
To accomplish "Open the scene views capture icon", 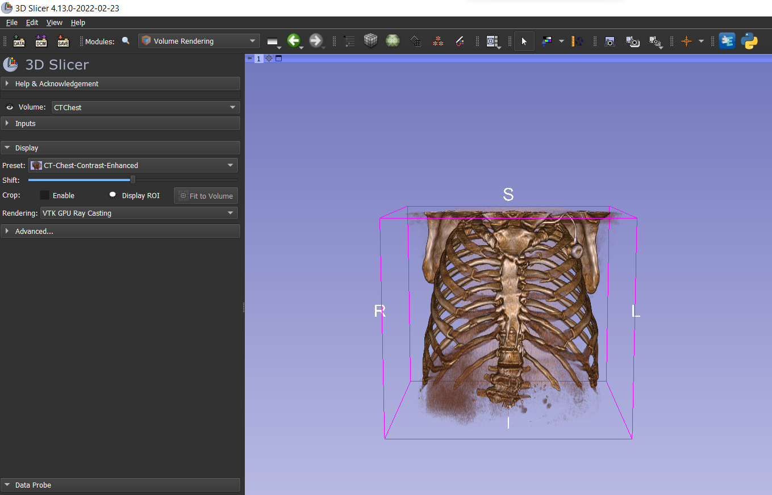I will point(632,41).
